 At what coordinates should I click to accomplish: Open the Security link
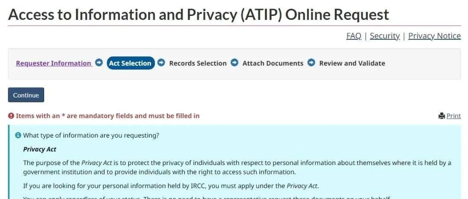[385, 36]
